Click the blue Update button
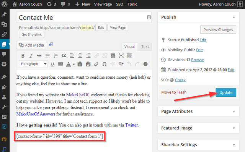The width and height of the screenshot is (245, 152). [x=226, y=92]
